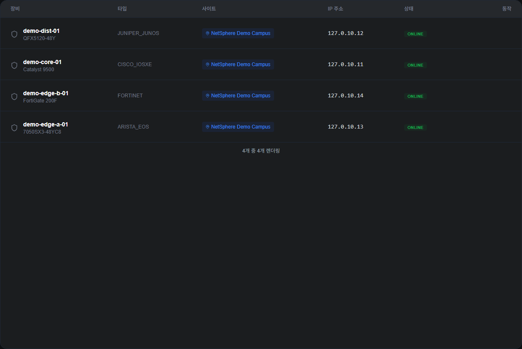The width and height of the screenshot is (522, 349).
Task: Click the 상태 column header
Action: (408, 9)
